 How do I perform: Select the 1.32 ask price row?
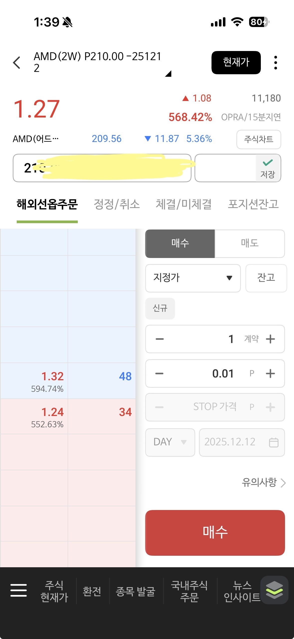(x=68, y=381)
